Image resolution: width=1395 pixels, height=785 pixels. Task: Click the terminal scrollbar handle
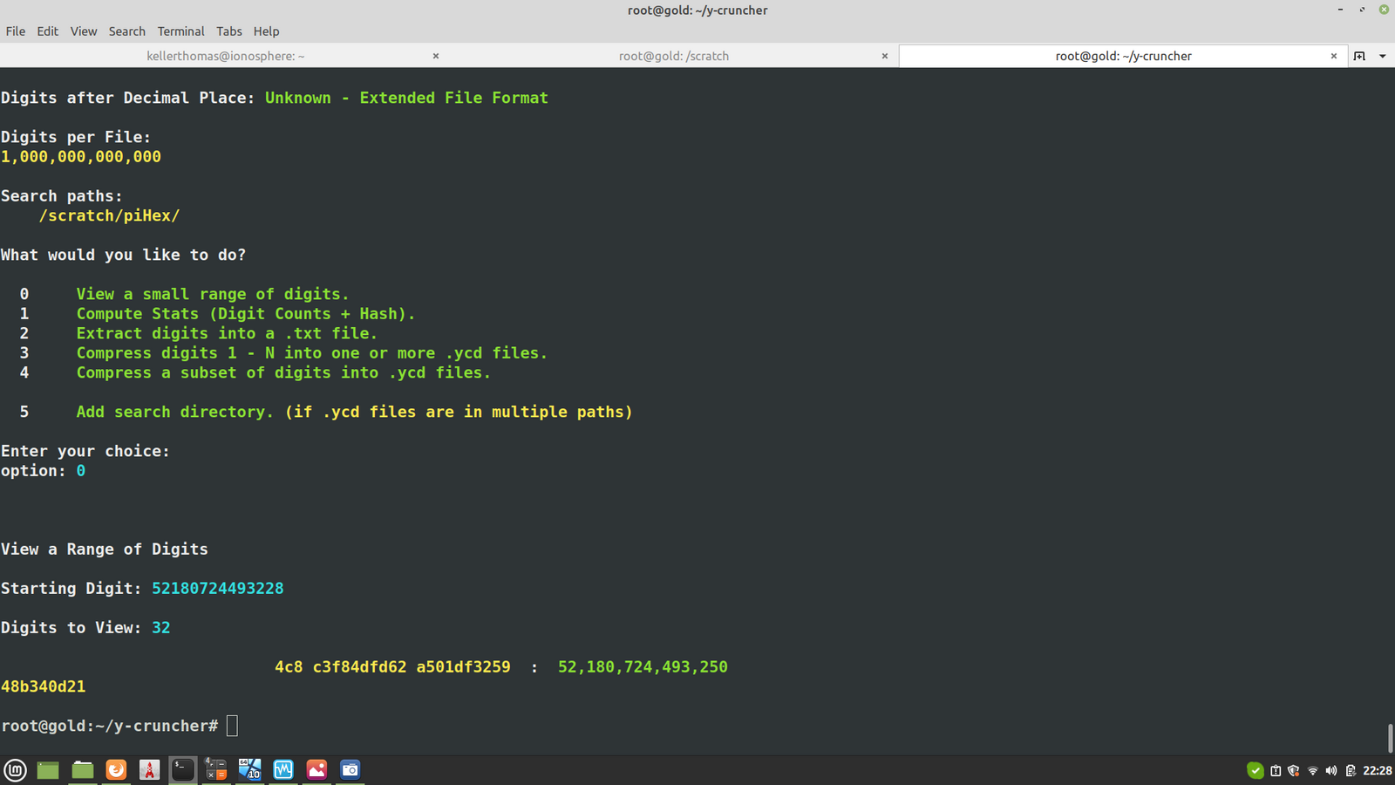coord(1390,738)
